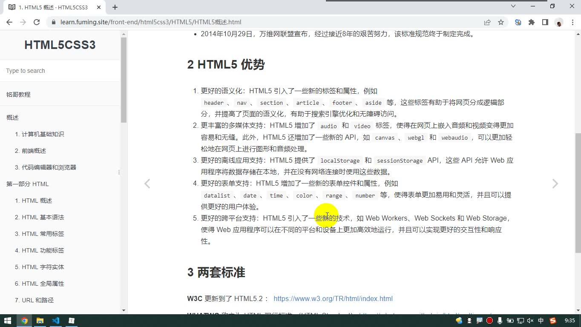Open chapter 7. URL 和路径
This screenshot has height=327, width=581.
pos(35,300)
